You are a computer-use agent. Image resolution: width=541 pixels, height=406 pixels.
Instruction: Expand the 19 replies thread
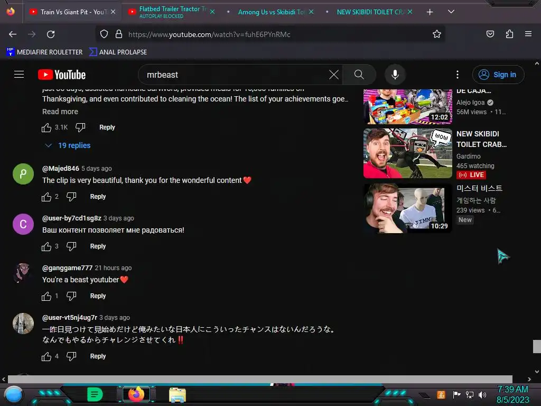[68, 145]
